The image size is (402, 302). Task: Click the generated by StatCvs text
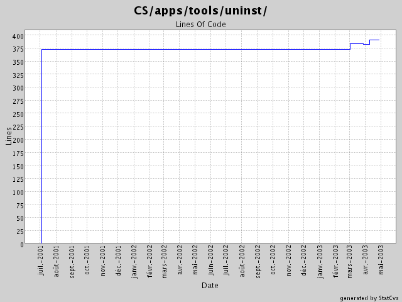point(369,298)
